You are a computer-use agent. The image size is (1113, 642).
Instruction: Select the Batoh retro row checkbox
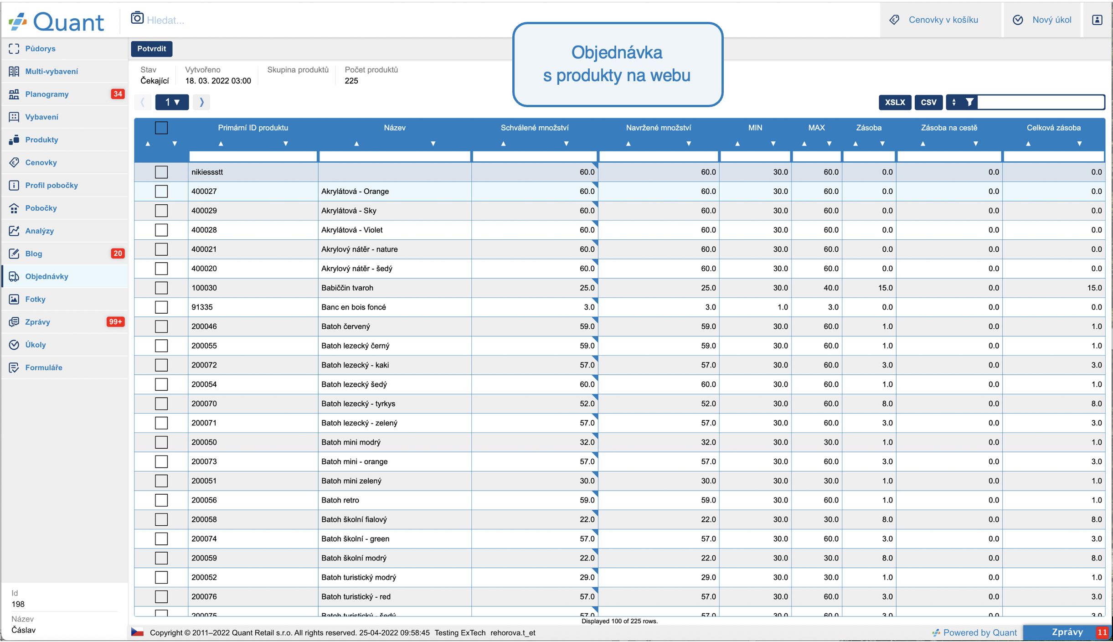tap(161, 500)
